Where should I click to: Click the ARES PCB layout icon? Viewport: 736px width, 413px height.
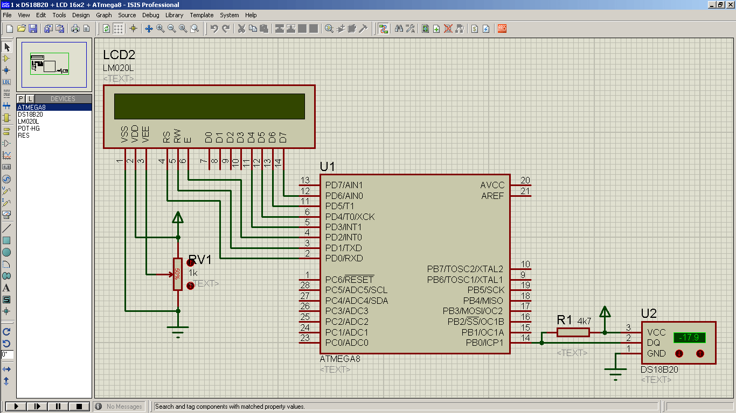coord(502,29)
